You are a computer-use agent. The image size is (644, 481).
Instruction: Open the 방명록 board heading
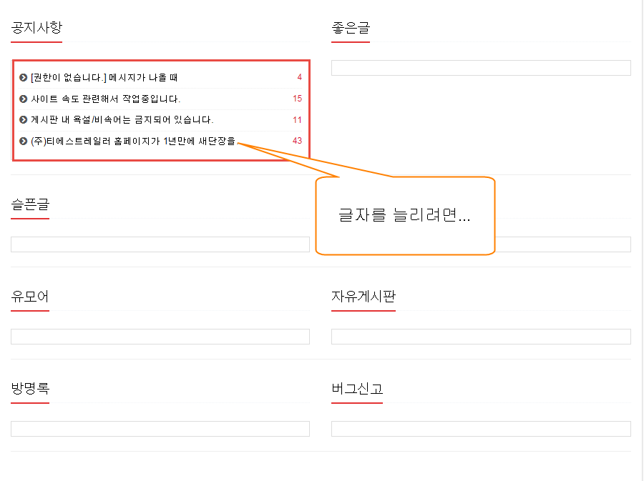tap(30, 388)
